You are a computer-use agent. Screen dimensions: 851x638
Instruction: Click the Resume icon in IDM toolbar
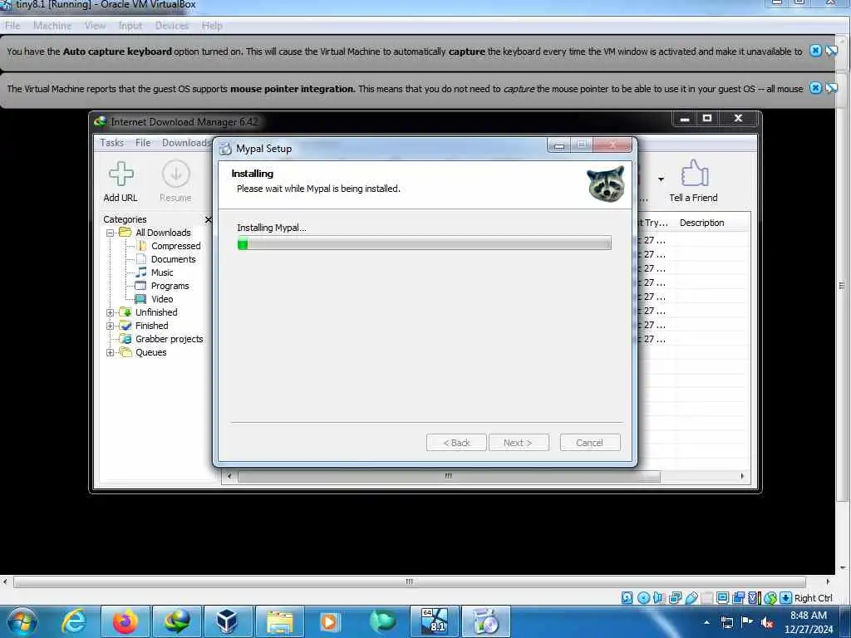click(176, 174)
